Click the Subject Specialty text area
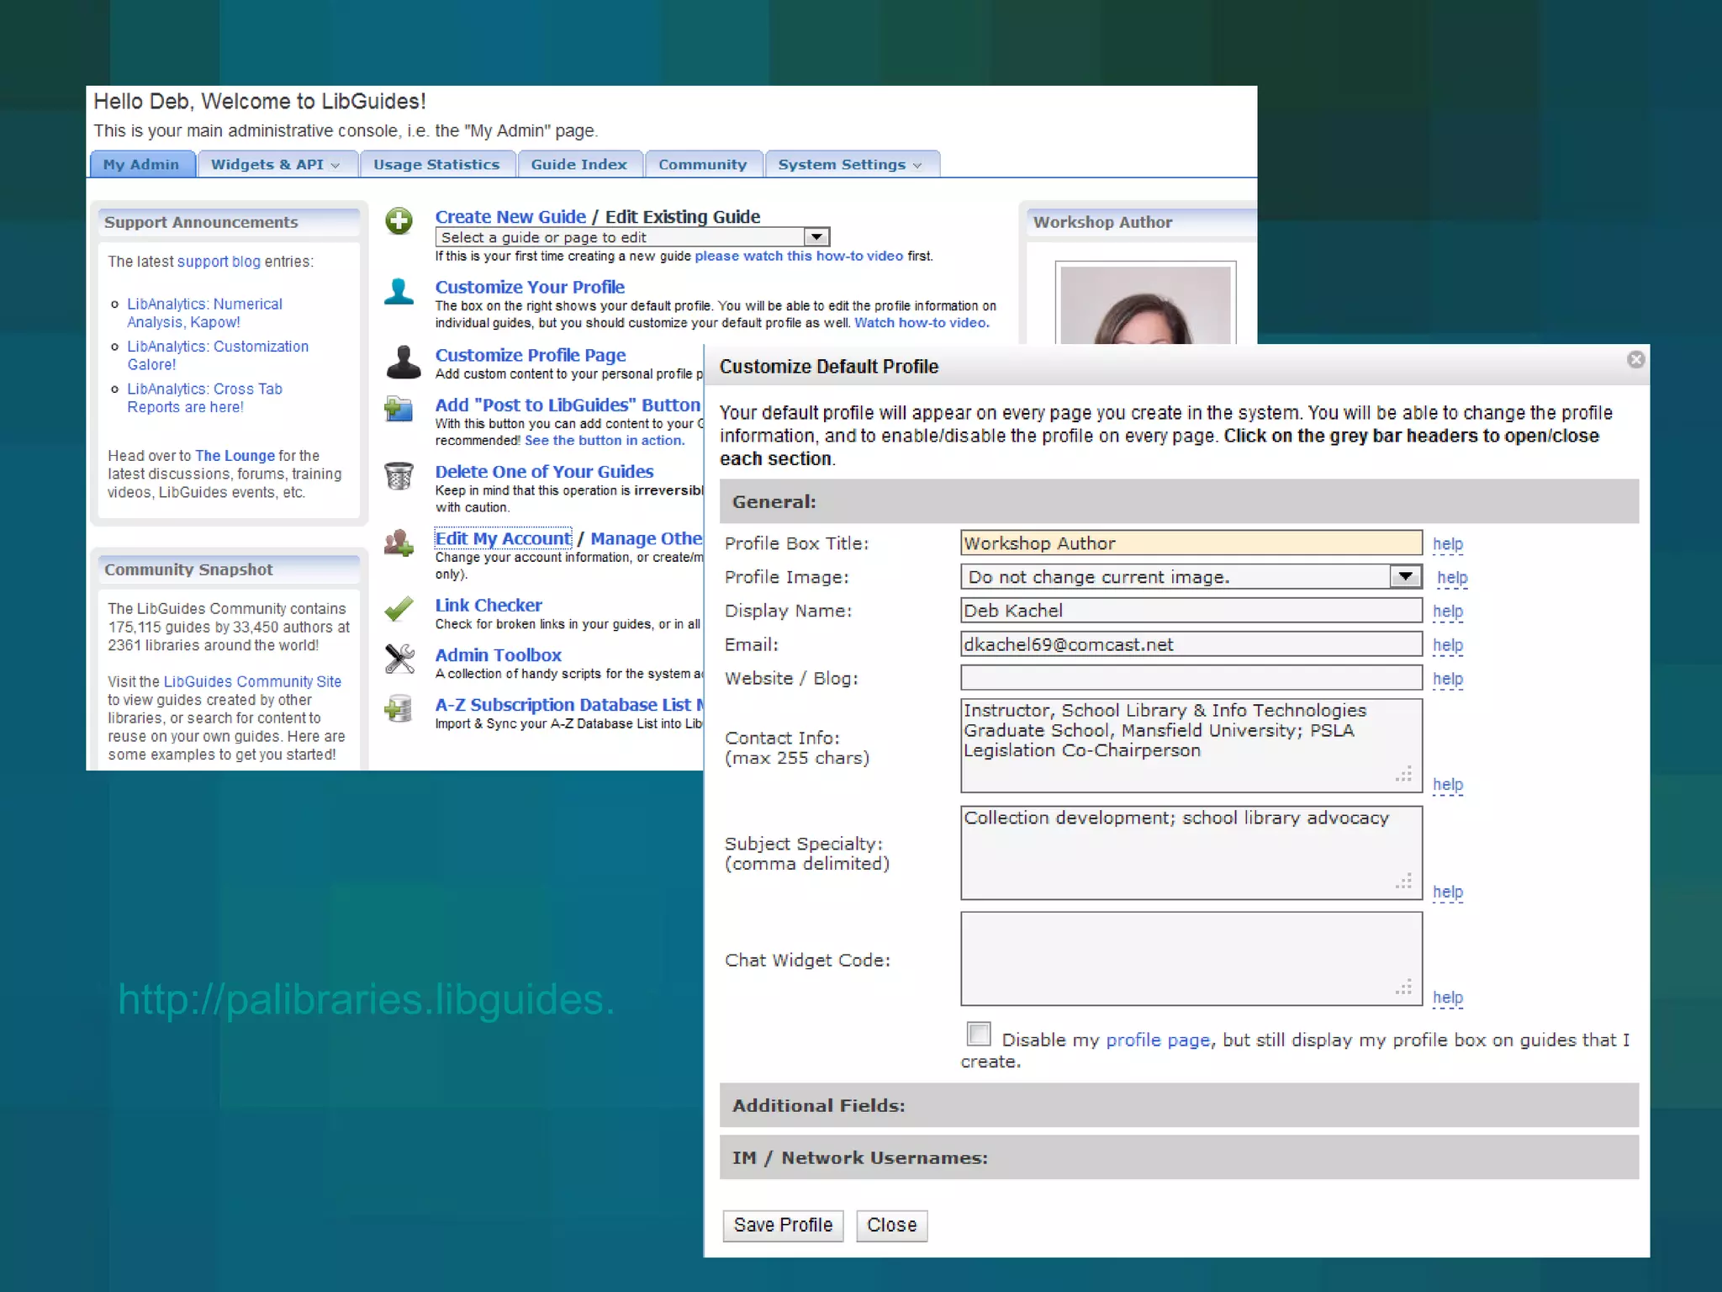The height and width of the screenshot is (1292, 1722). pyautogui.click(x=1191, y=853)
